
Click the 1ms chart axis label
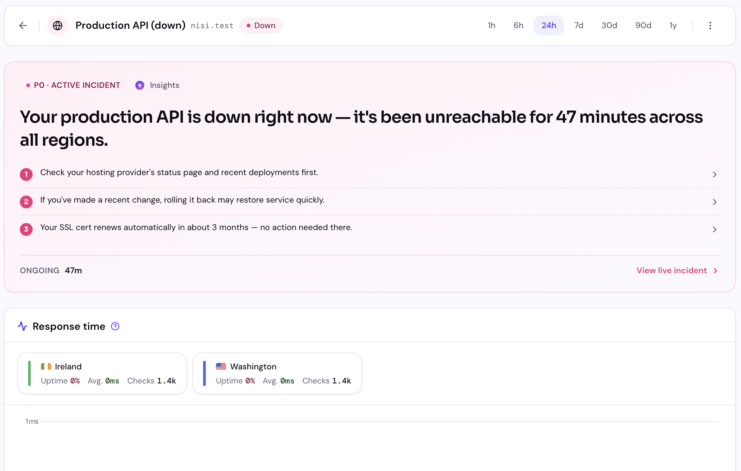32,421
